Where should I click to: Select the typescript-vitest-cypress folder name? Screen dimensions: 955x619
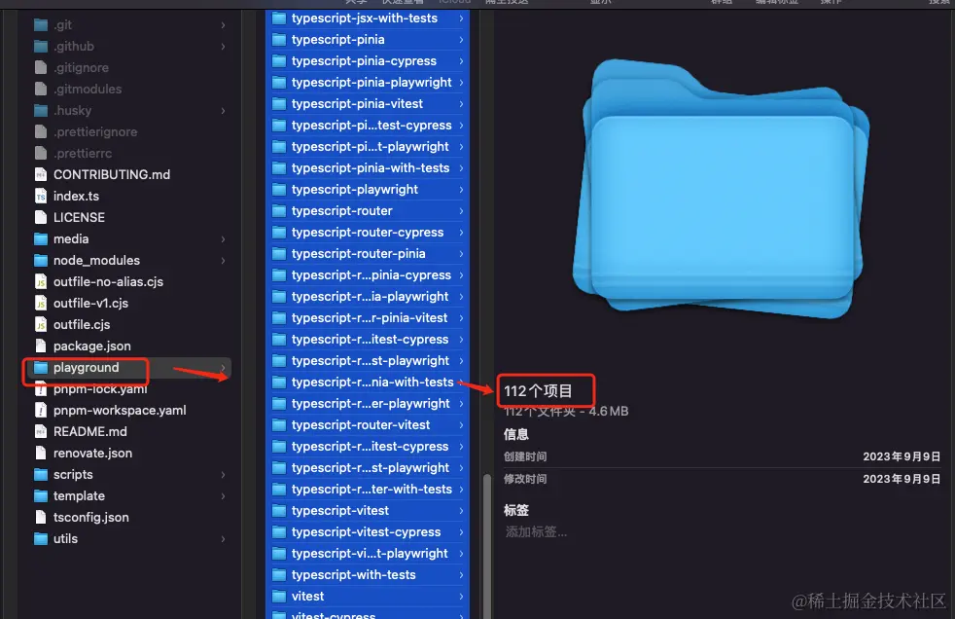click(366, 531)
